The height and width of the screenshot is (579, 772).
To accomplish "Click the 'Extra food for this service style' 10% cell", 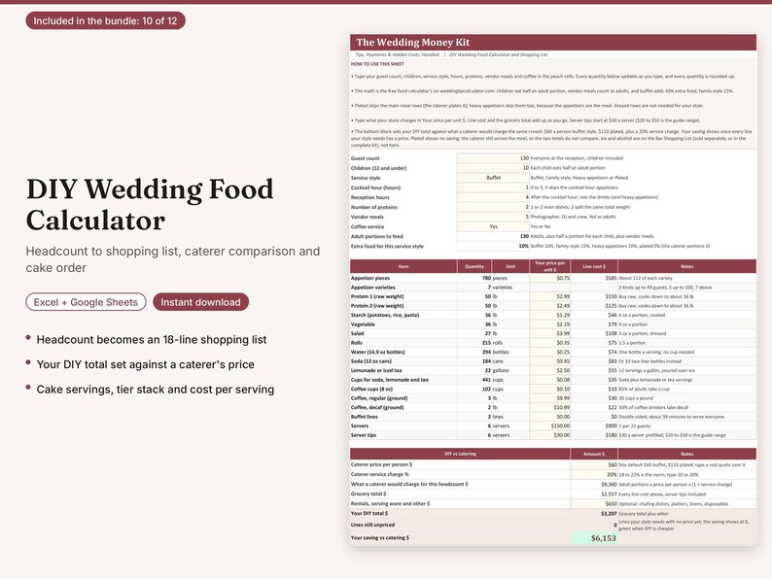I will click(x=493, y=246).
